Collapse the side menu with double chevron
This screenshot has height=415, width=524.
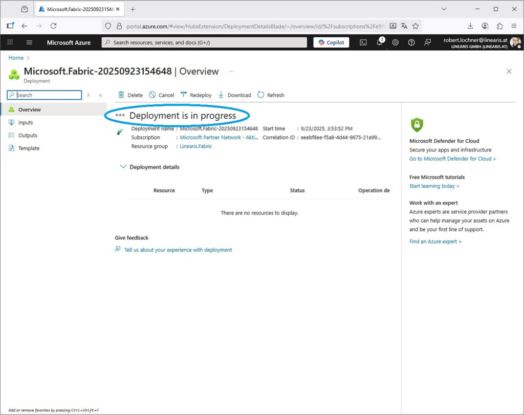[100, 95]
